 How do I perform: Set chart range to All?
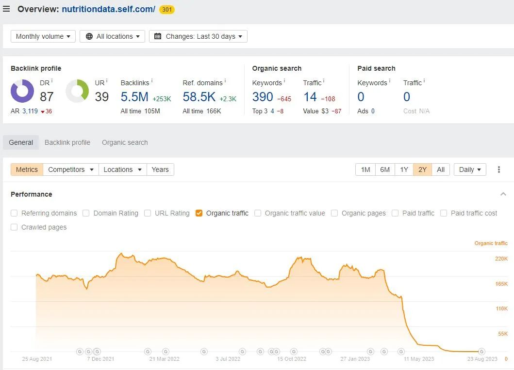tap(441, 170)
